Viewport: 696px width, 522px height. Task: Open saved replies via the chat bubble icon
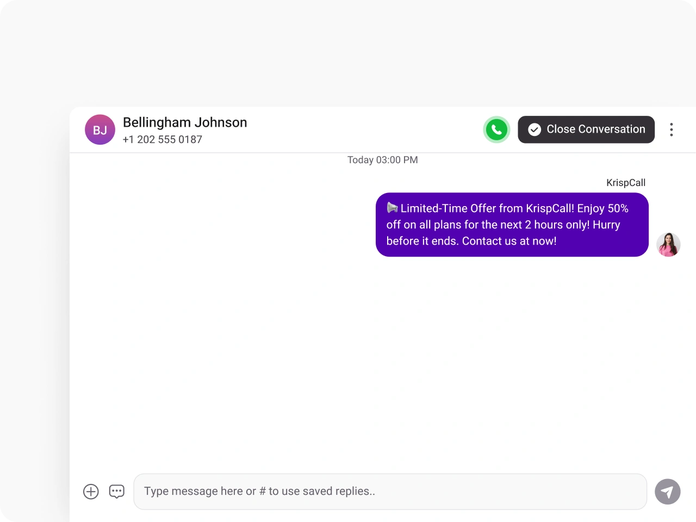click(x=116, y=491)
